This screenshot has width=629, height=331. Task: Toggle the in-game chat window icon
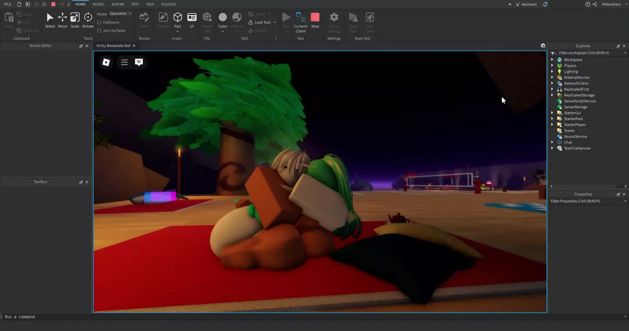139,62
